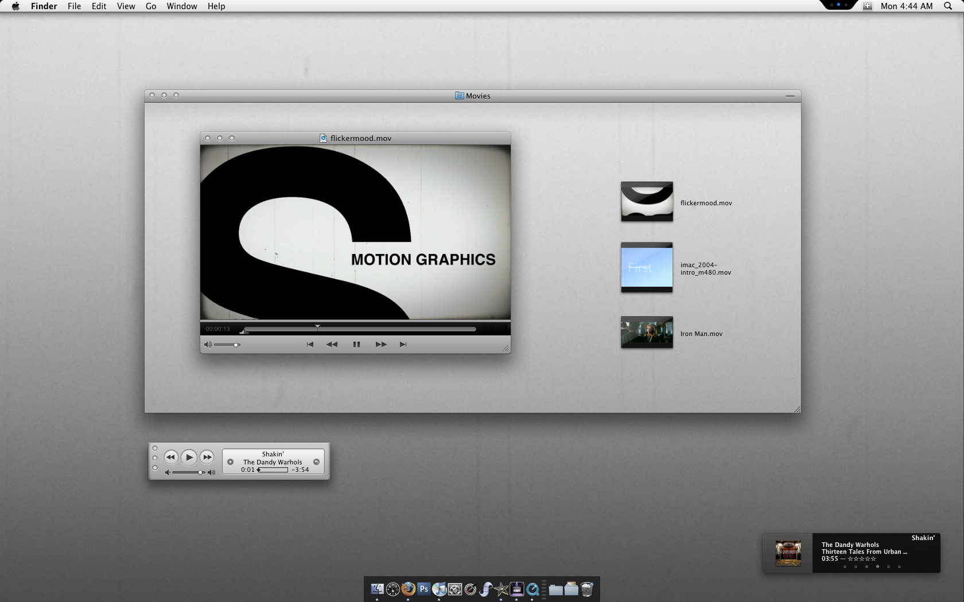Viewport: 964px width, 602px height.
Task: Click the 'Iron Man.mov' file name
Action: tap(701, 334)
